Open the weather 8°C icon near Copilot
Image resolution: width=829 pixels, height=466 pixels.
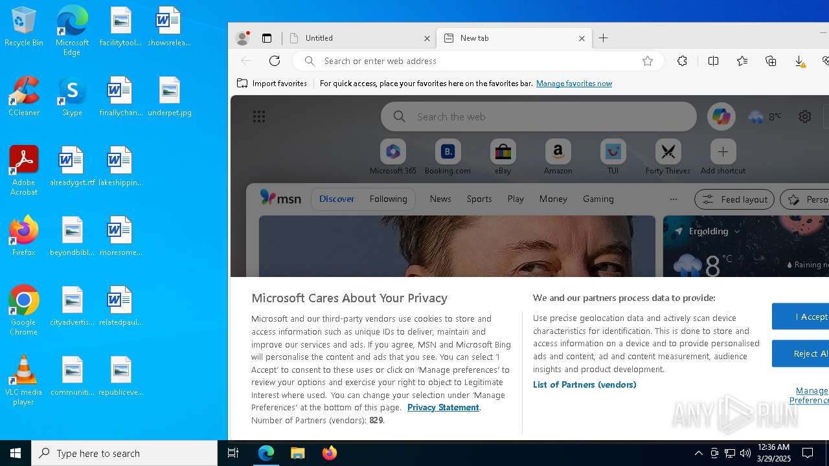[765, 116]
